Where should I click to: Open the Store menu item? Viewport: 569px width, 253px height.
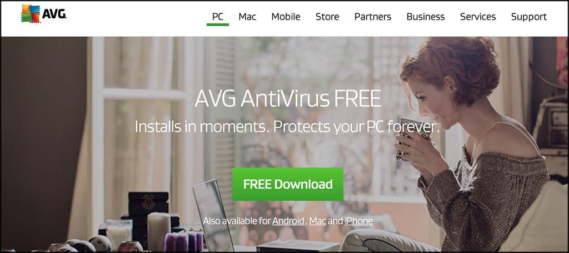[x=327, y=17]
